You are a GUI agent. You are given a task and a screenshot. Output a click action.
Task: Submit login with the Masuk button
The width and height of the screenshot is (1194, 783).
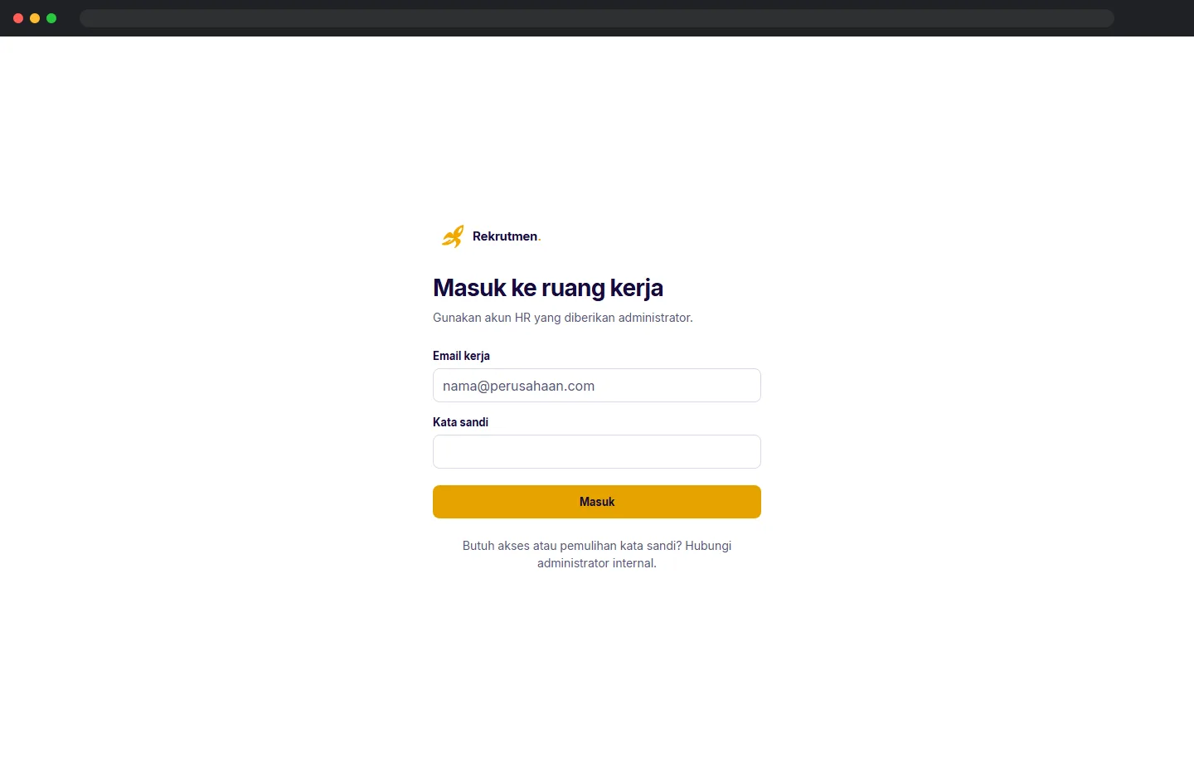pos(597,502)
